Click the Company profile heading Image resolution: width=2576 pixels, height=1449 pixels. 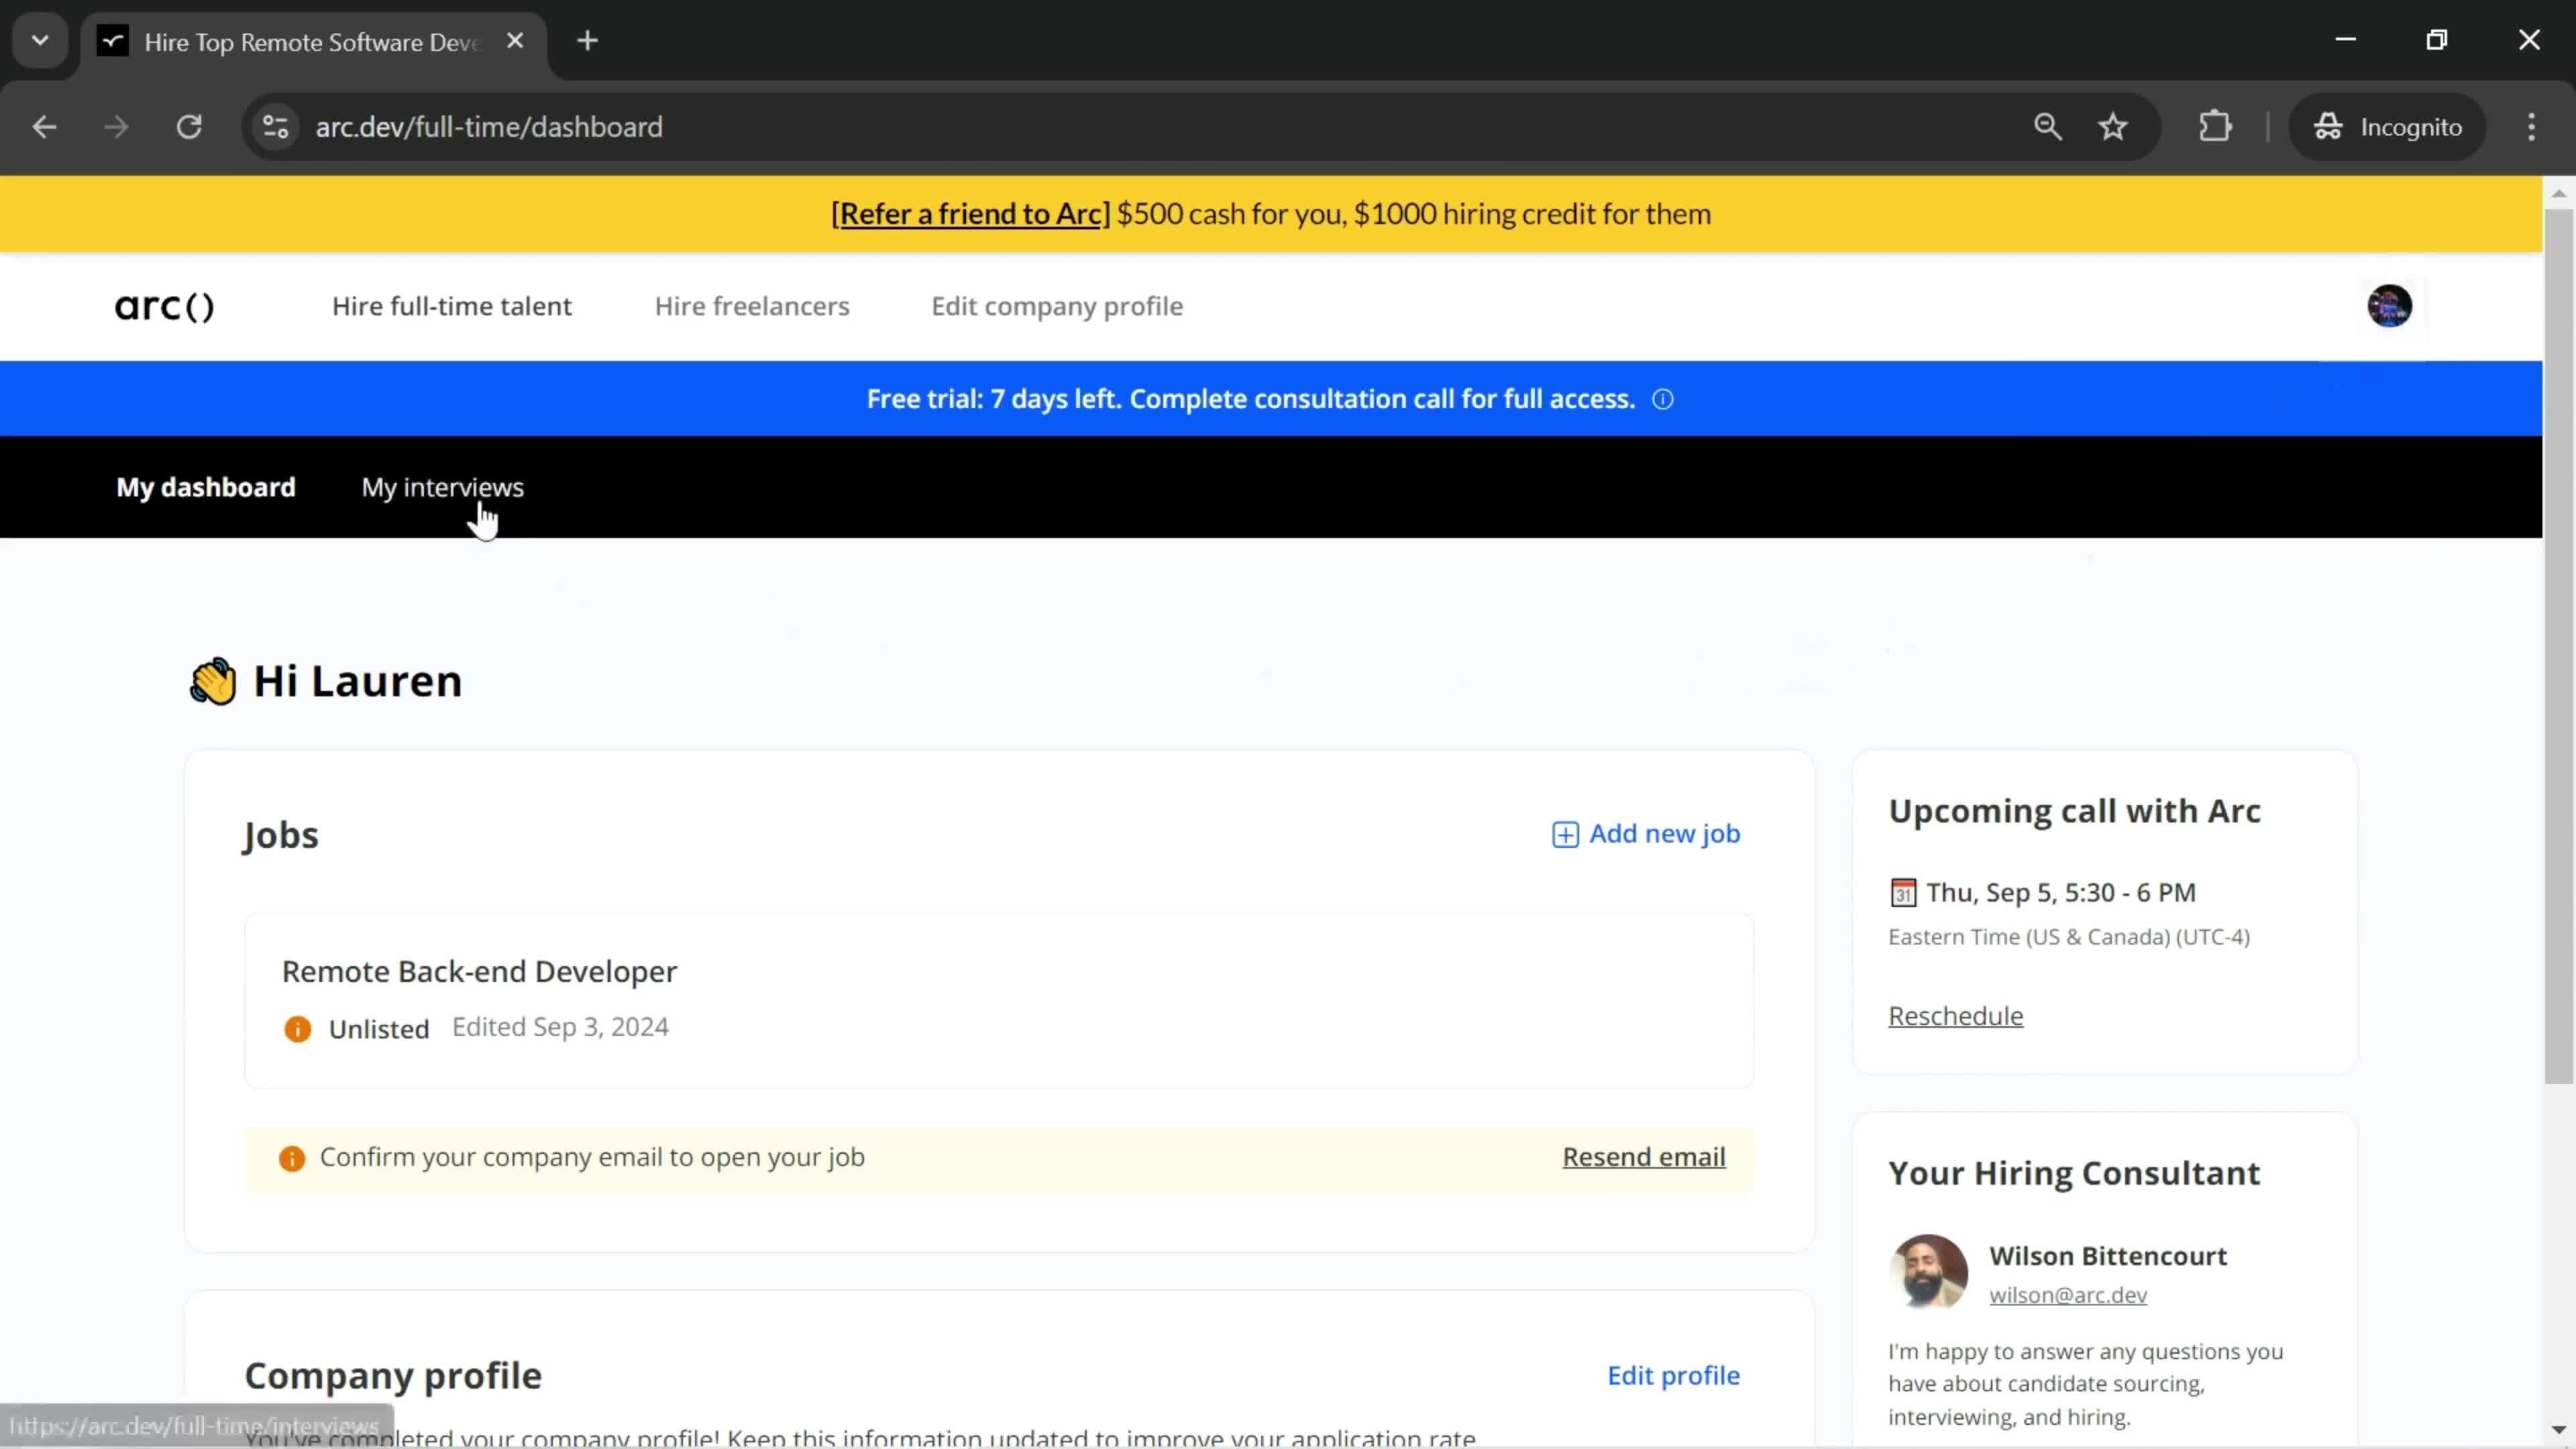393,1376
